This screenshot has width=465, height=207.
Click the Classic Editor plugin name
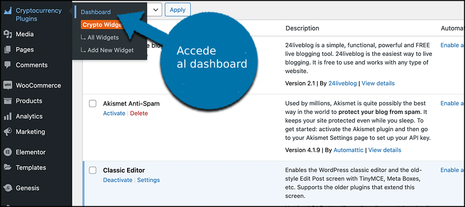tap(124, 171)
